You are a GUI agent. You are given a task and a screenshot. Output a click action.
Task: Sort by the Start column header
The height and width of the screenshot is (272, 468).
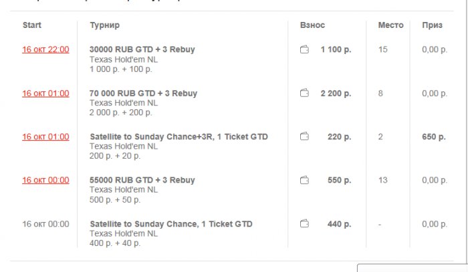pyautogui.click(x=32, y=25)
